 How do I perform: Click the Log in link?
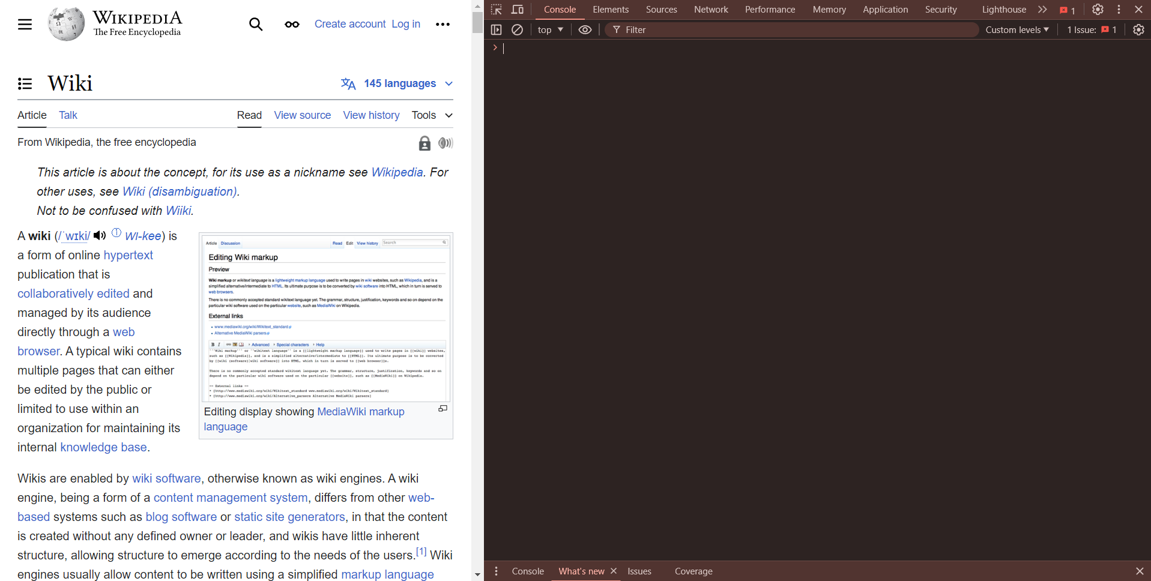point(406,24)
